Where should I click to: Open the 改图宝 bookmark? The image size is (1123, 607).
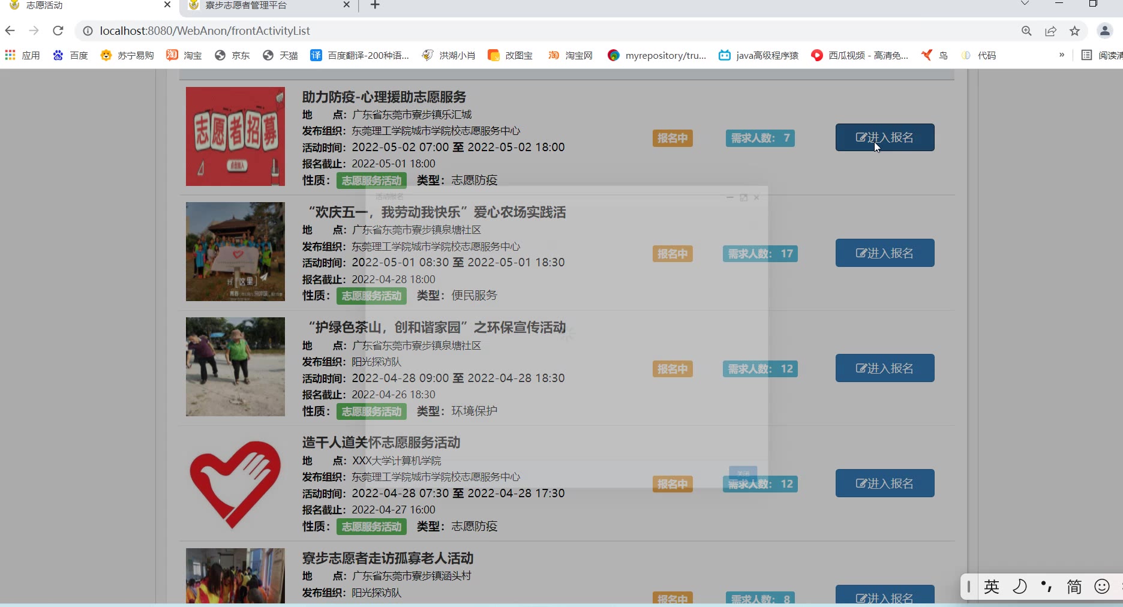(x=511, y=55)
